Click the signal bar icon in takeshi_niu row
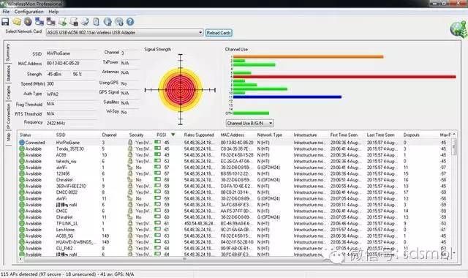This screenshot has width=468, height=278. point(157,161)
